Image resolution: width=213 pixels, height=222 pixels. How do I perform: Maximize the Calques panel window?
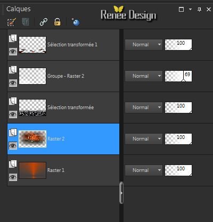181,9
